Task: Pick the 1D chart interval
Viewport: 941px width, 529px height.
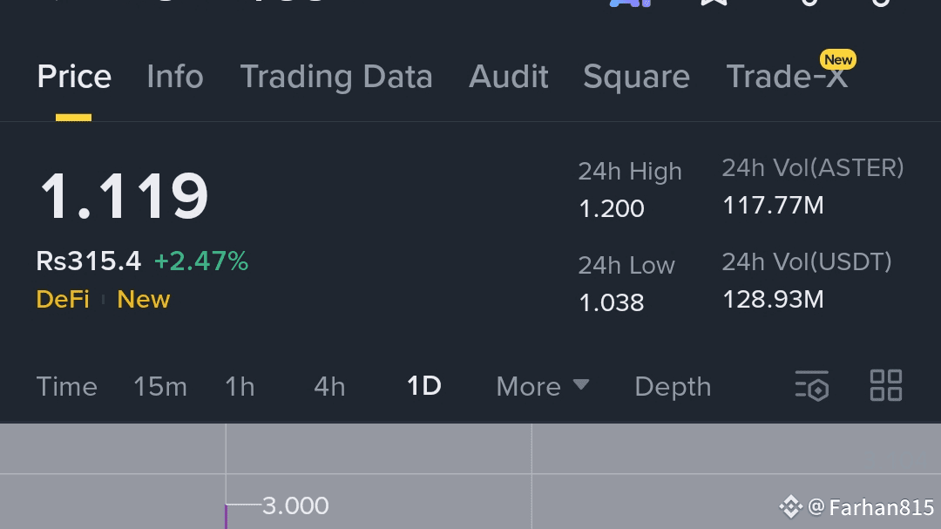Action: pyautogui.click(x=424, y=386)
